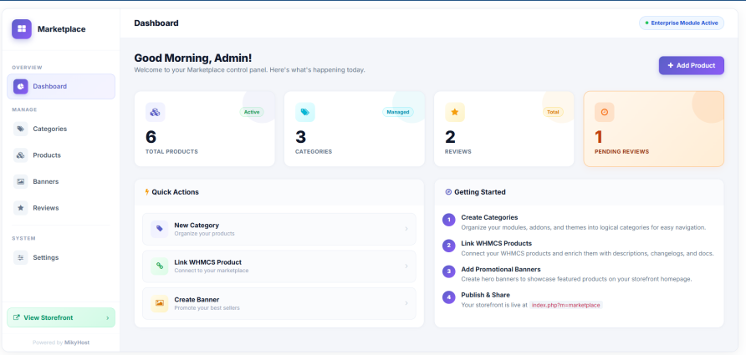746x355 pixels.
Task: Click the Create Banner row chevron
Action: tap(406, 303)
